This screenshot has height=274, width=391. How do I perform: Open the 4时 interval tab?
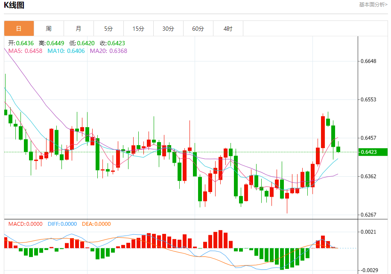pyautogui.click(x=228, y=29)
